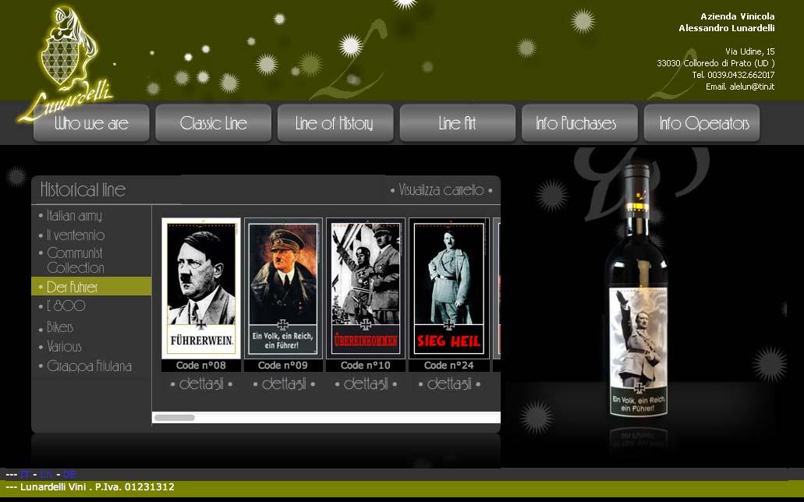Click the Info Operators button
The image size is (804, 502).
703,123
